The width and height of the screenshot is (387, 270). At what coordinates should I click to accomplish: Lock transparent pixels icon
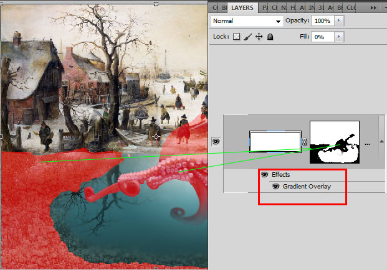(236, 37)
